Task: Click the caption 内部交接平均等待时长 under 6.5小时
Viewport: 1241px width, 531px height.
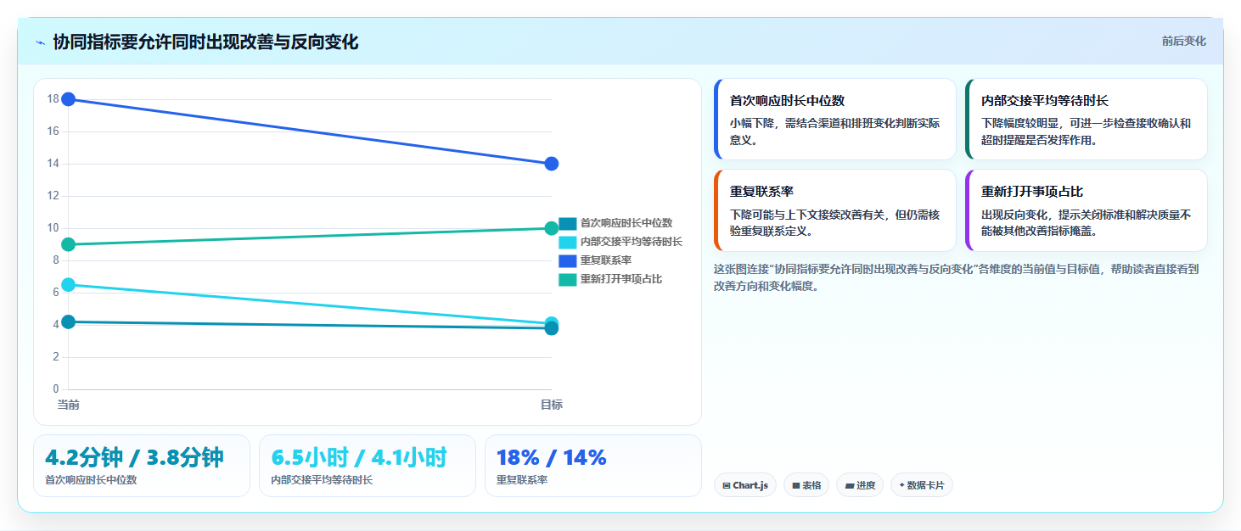Action: pos(322,480)
